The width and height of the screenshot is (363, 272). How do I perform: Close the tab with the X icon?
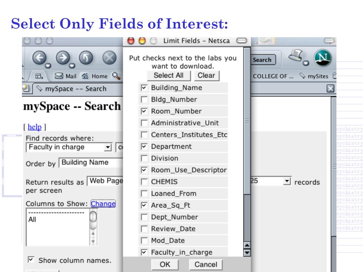pyautogui.click(x=330, y=89)
